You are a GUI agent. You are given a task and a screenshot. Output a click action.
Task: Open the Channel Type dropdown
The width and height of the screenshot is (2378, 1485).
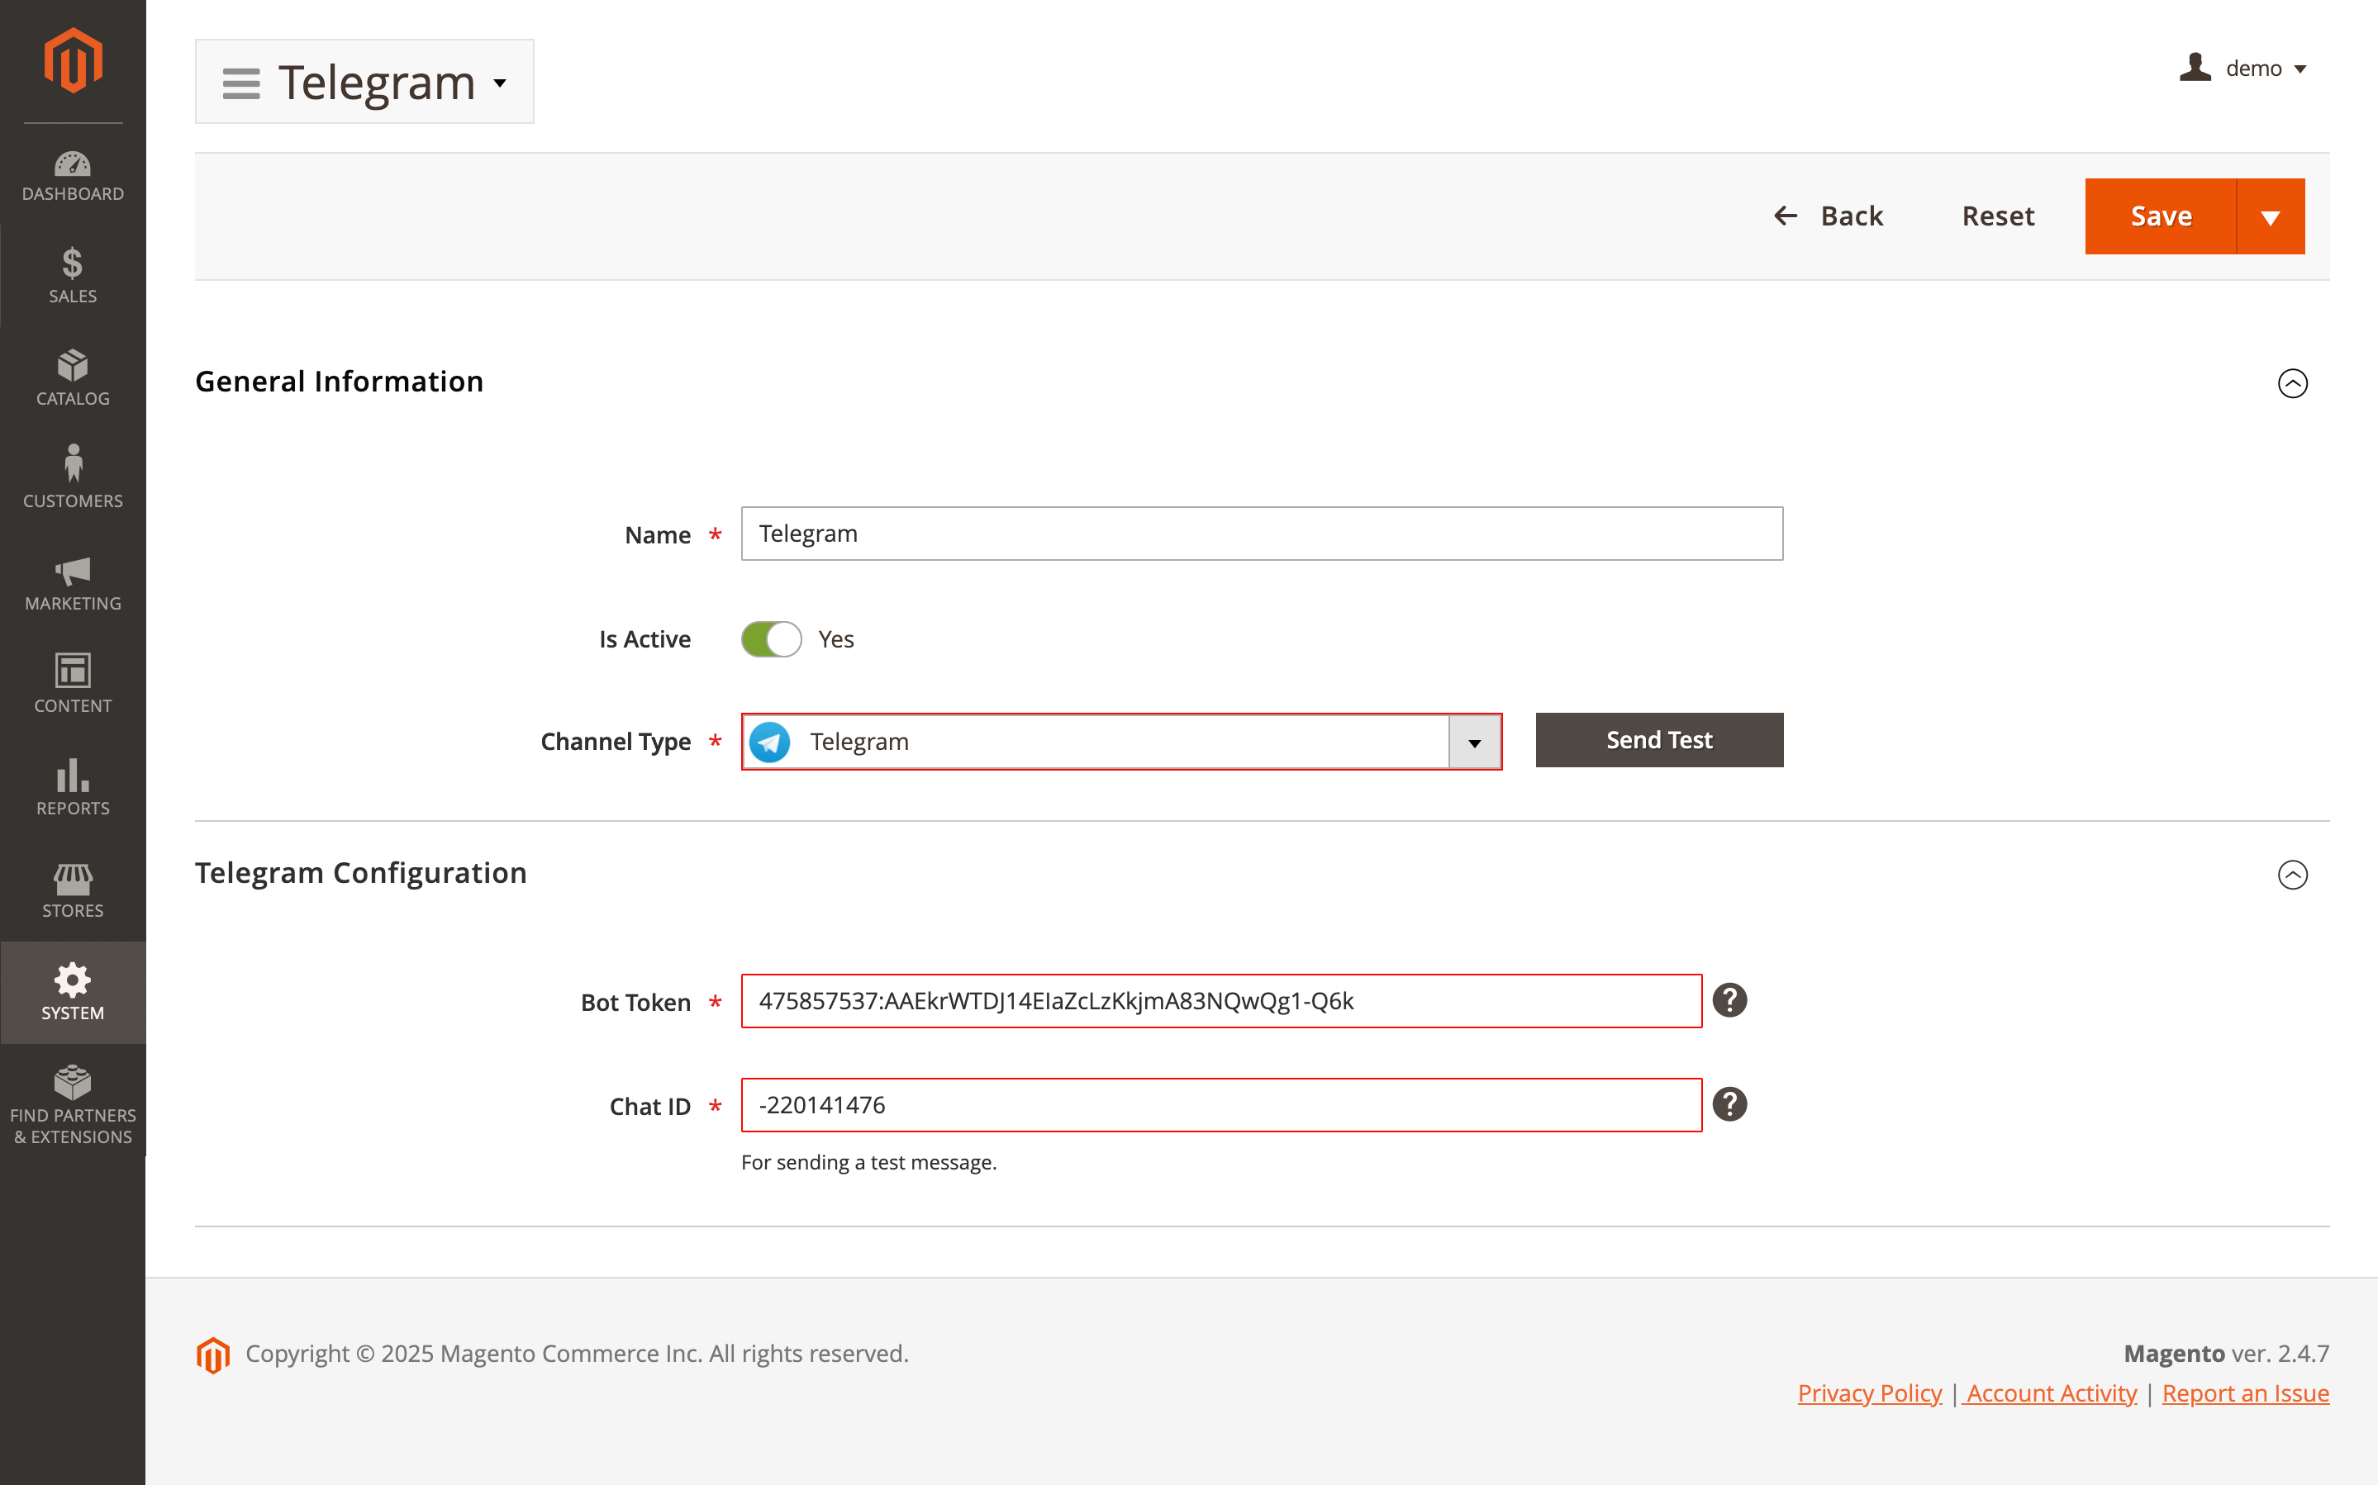click(1473, 742)
